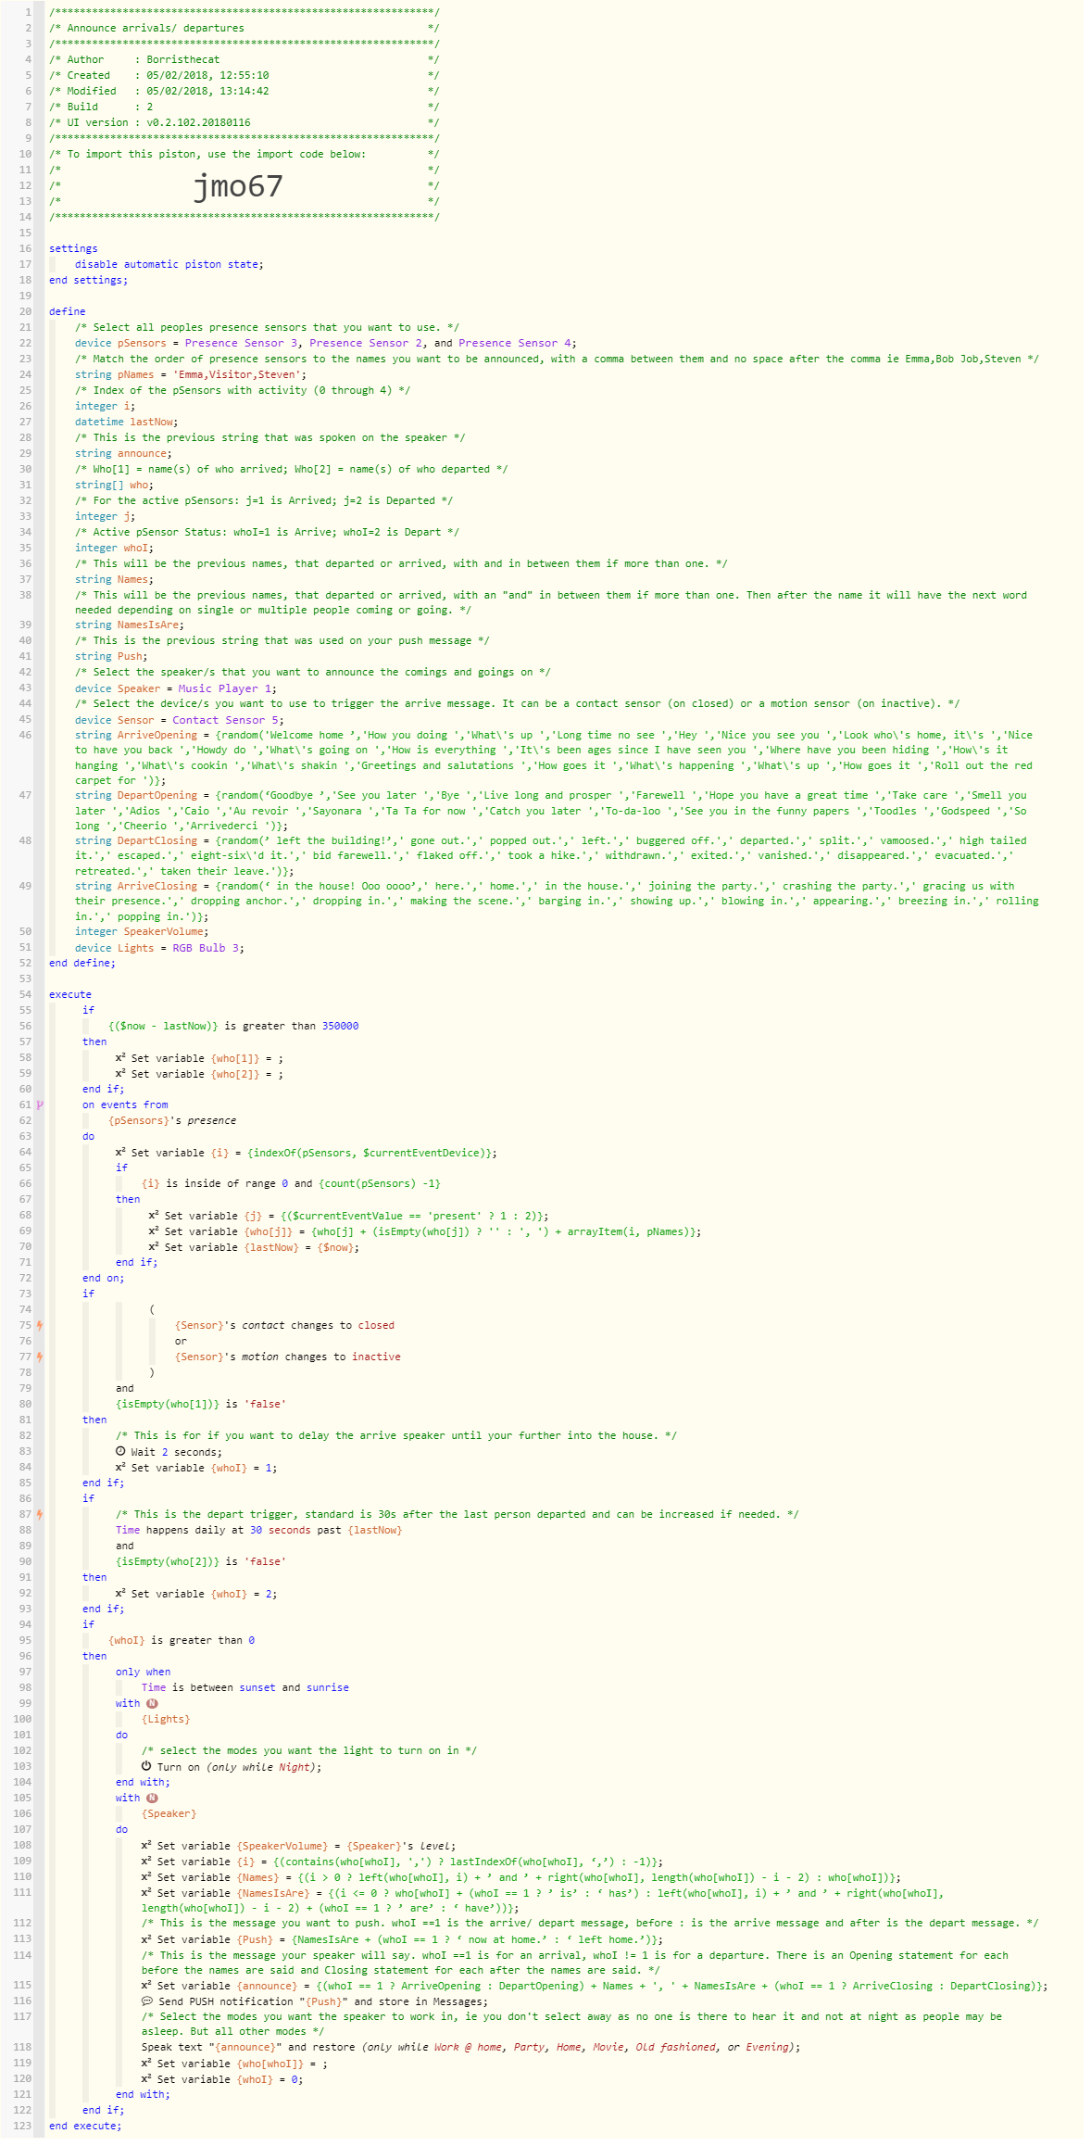Click '{i} is inside of range' condition

[291, 1183]
